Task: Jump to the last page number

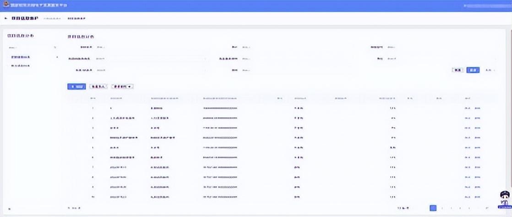Action: pos(487,208)
